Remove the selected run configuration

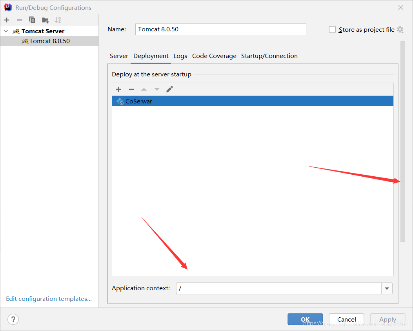click(20, 20)
